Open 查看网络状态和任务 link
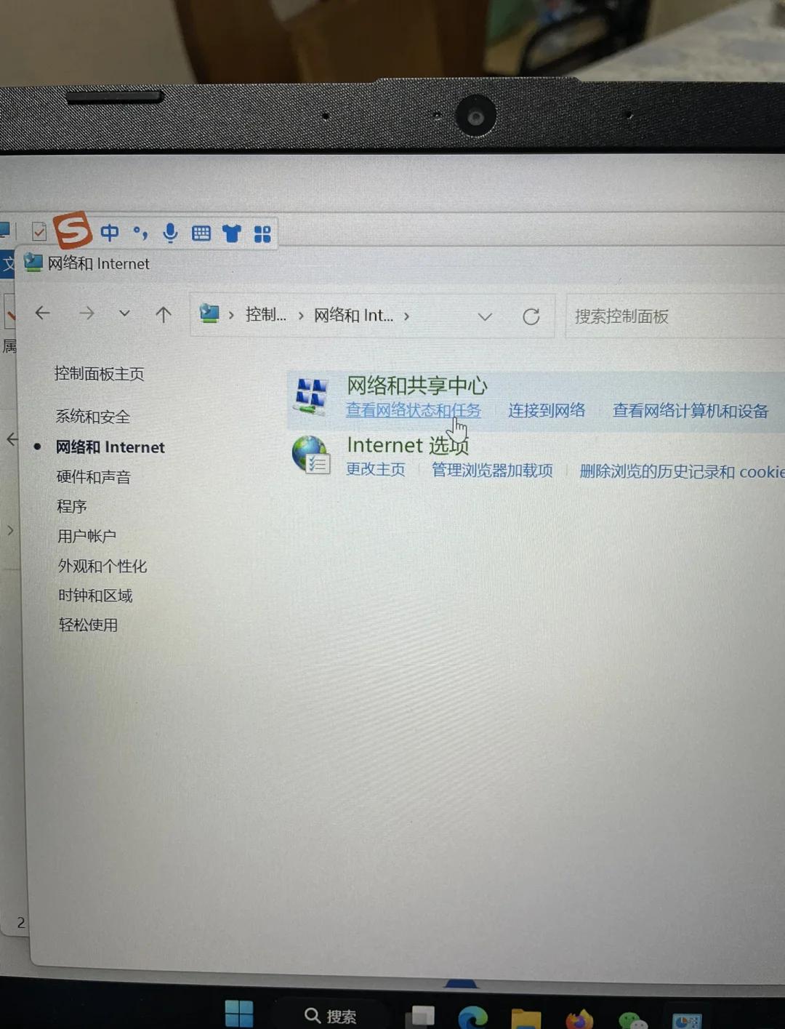This screenshot has width=785, height=1029. pos(412,410)
